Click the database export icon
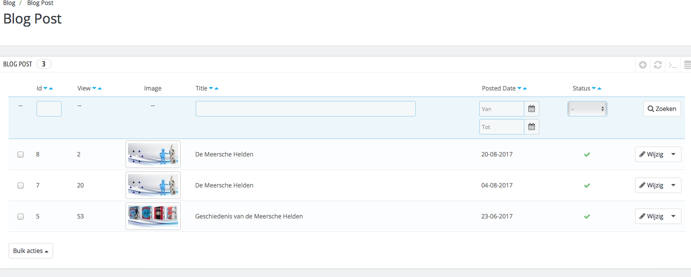 [x=687, y=64]
